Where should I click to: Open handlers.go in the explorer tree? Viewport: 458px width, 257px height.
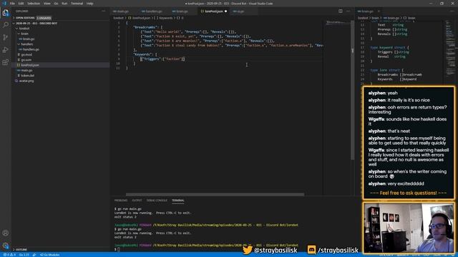(60, 49)
